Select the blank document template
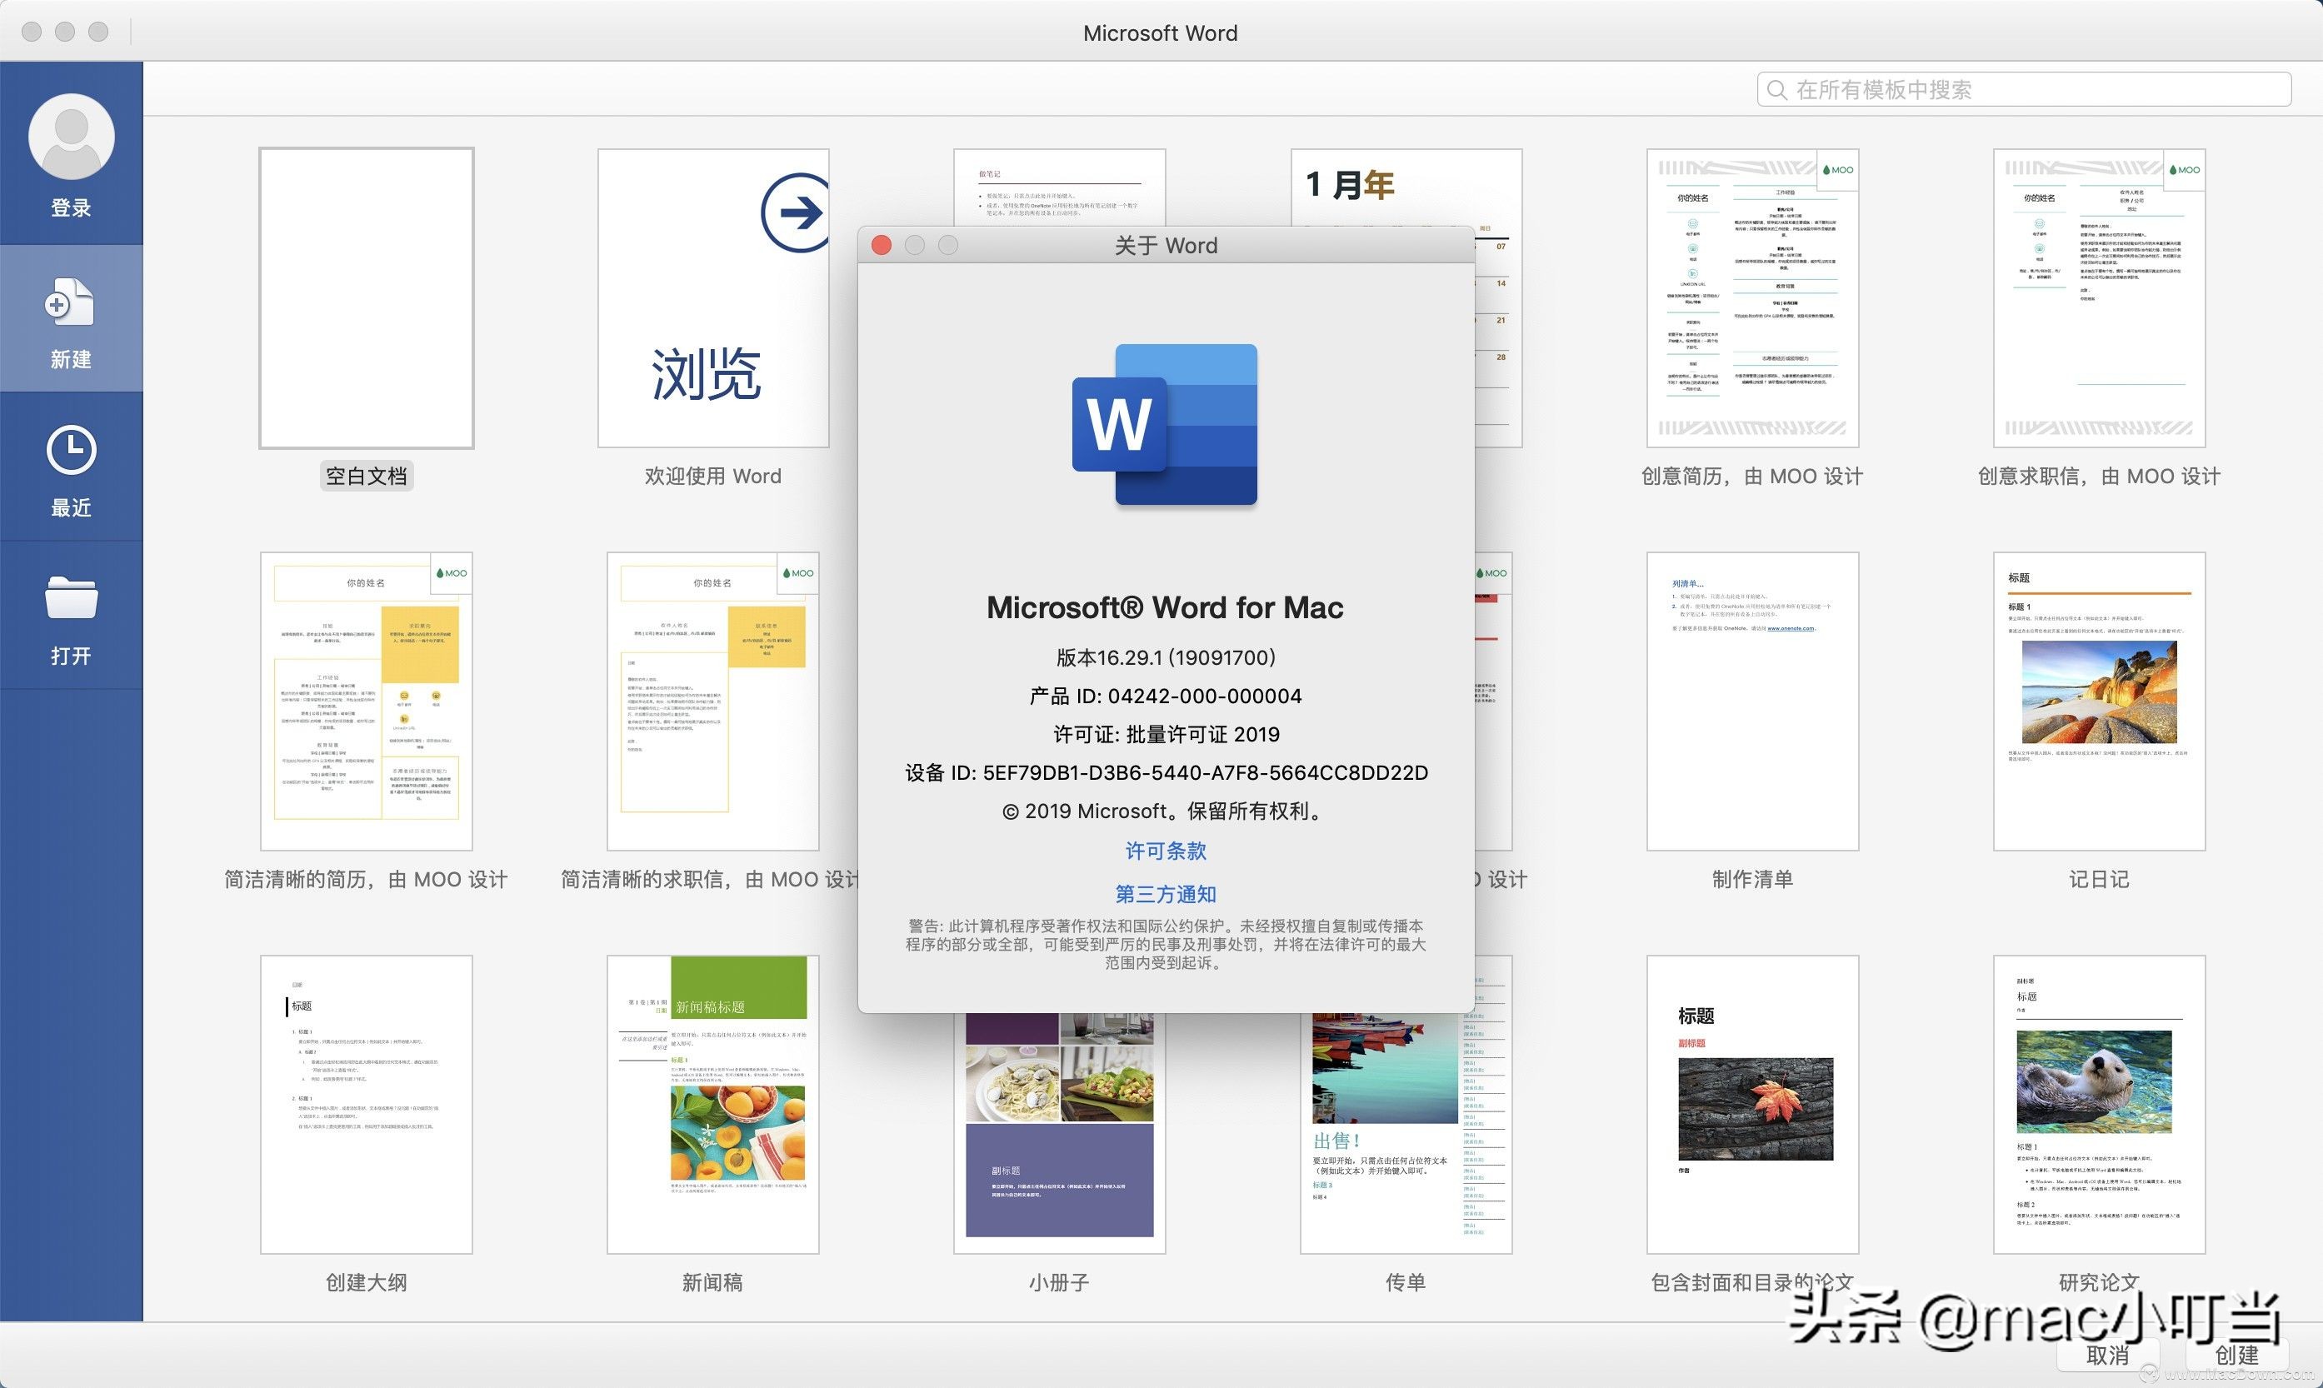Screen dimensions: 2323x1388 point(366,298)
